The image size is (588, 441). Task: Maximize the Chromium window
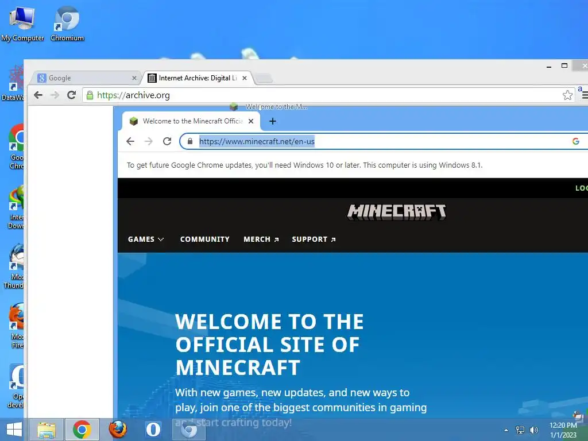564,65
